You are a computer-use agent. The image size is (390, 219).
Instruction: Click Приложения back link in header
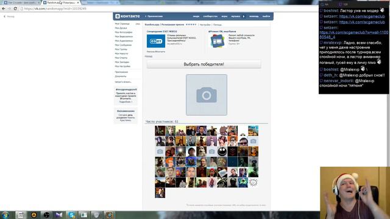pyautogui.click(x=154, y=16)
